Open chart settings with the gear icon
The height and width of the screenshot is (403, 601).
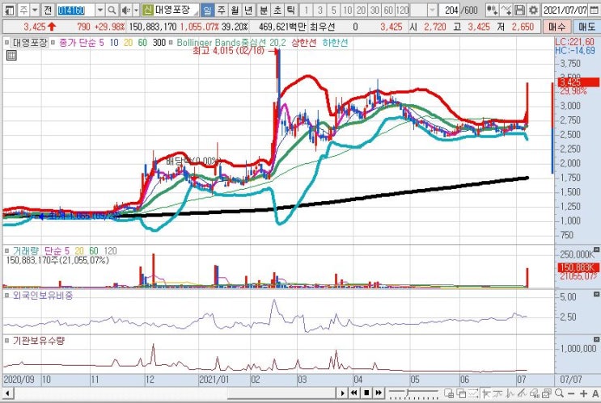tap(533, 10)
